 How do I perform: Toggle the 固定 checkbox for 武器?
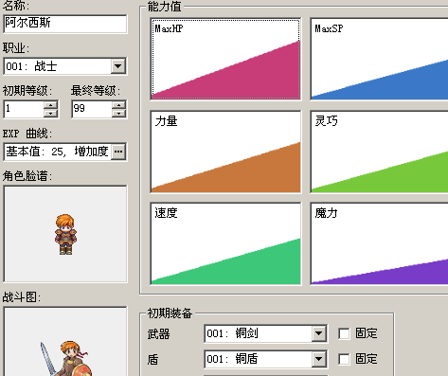coord(344,333)
